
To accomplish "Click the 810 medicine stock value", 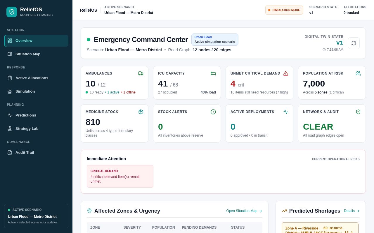I will (93, 122).
